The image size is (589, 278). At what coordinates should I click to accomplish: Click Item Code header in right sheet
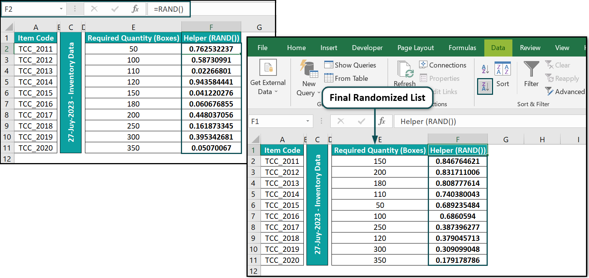[282, 150]
